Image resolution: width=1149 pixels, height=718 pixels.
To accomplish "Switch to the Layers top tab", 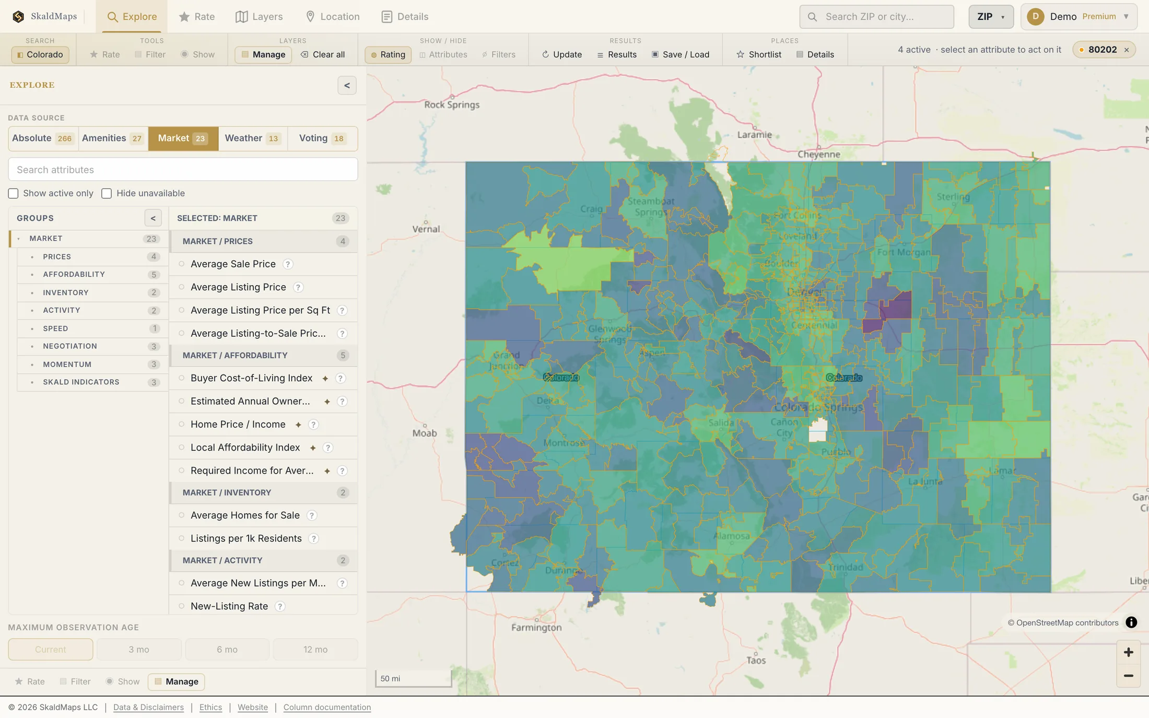I will pos(259,17).
